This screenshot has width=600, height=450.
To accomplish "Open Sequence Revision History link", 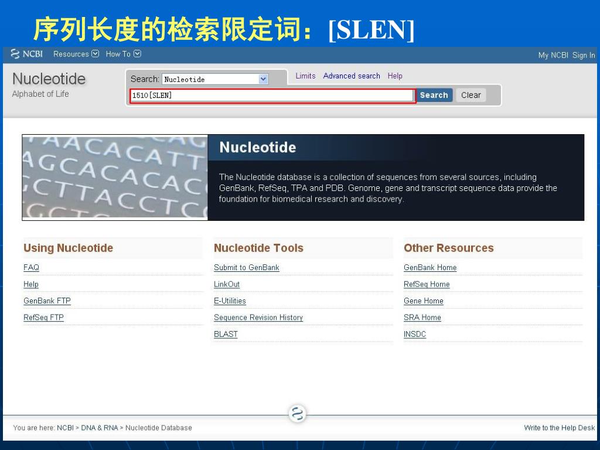I will pos(258,317).
